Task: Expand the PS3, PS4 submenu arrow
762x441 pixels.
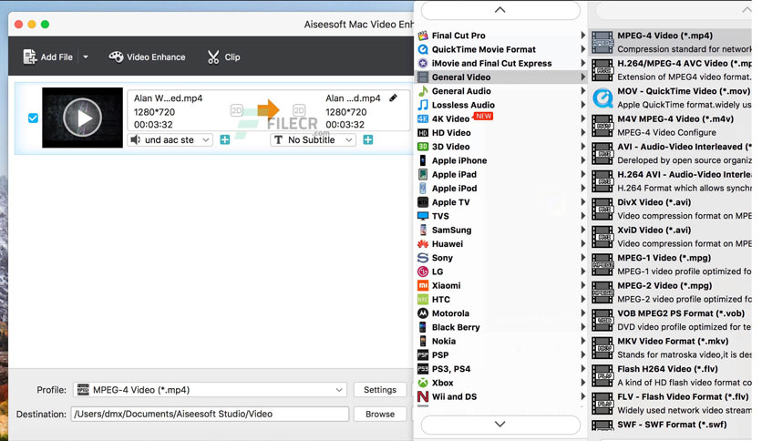Action: (582, 369)
